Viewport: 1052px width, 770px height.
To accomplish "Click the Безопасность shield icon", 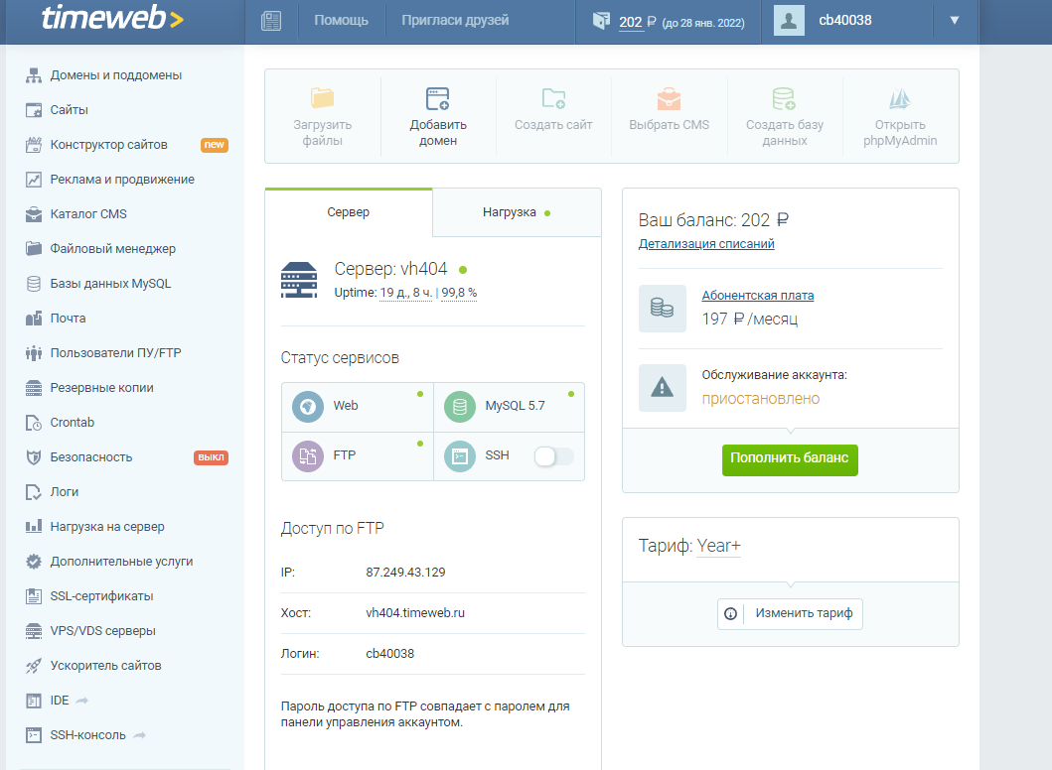I will coord(34,457).
